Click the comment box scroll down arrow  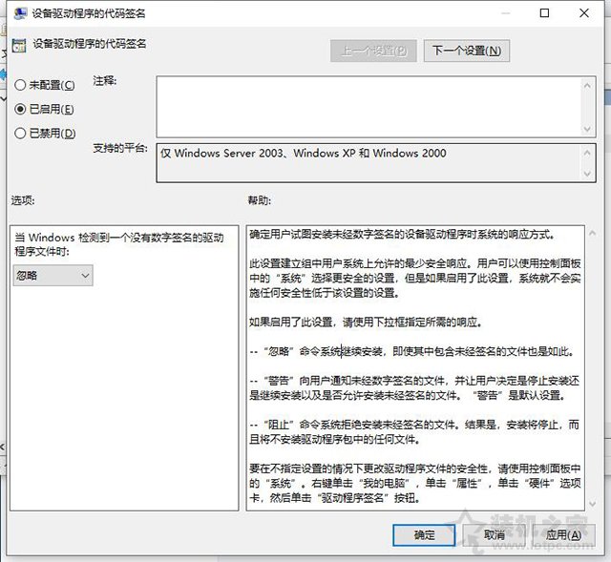click(588, 129)
